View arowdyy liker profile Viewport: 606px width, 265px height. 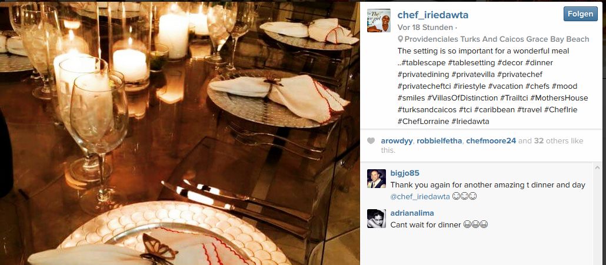(397, 141)
